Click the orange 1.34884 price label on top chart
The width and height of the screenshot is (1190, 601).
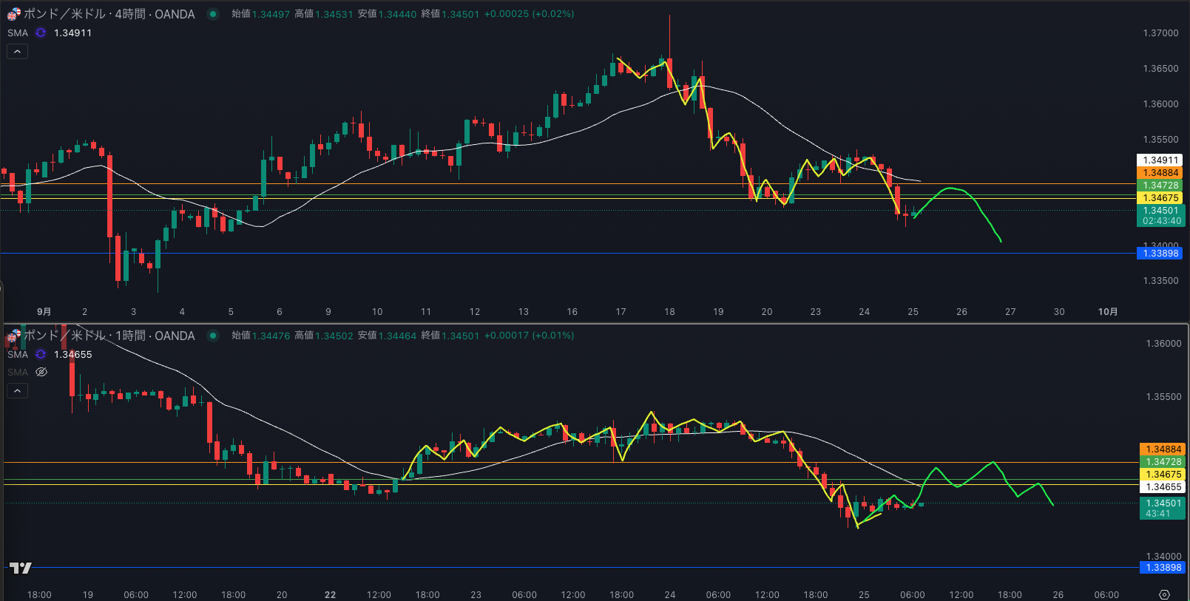tap(1160, 173)
